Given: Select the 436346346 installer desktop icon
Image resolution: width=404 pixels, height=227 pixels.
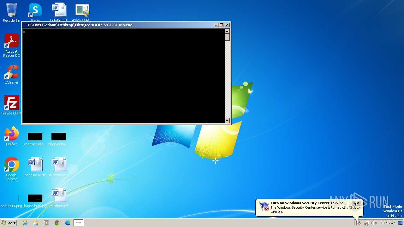Looking at the screenshot, I should tap(82, 12).
